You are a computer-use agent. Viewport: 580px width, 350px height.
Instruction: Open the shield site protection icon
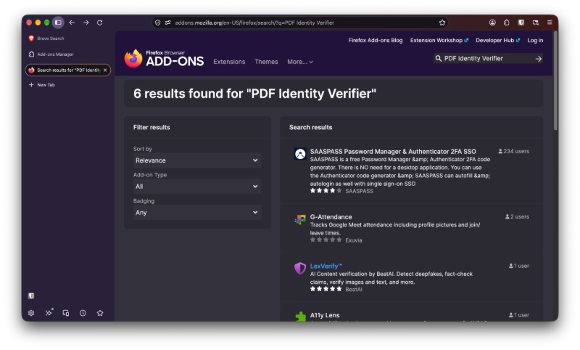coord(157,23)
